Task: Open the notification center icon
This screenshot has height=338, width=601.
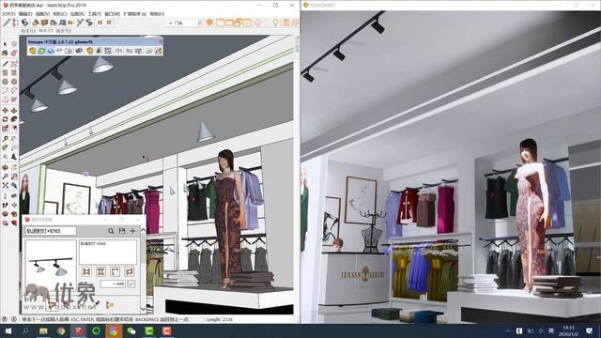Action: pyautogui.click(x=589, y=330)
